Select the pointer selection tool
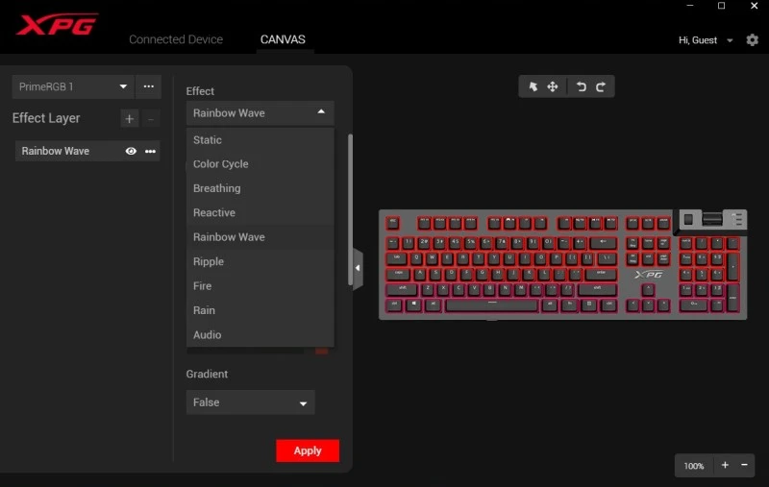This screenshot has width=769, height=487. pyautogui.click(x=533, y=86)
